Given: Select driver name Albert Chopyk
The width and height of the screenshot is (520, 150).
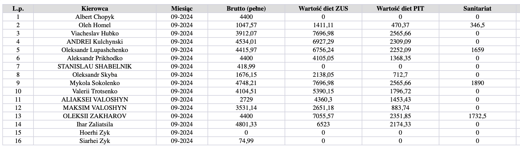Looking at the screenshot, I should 95,17.
